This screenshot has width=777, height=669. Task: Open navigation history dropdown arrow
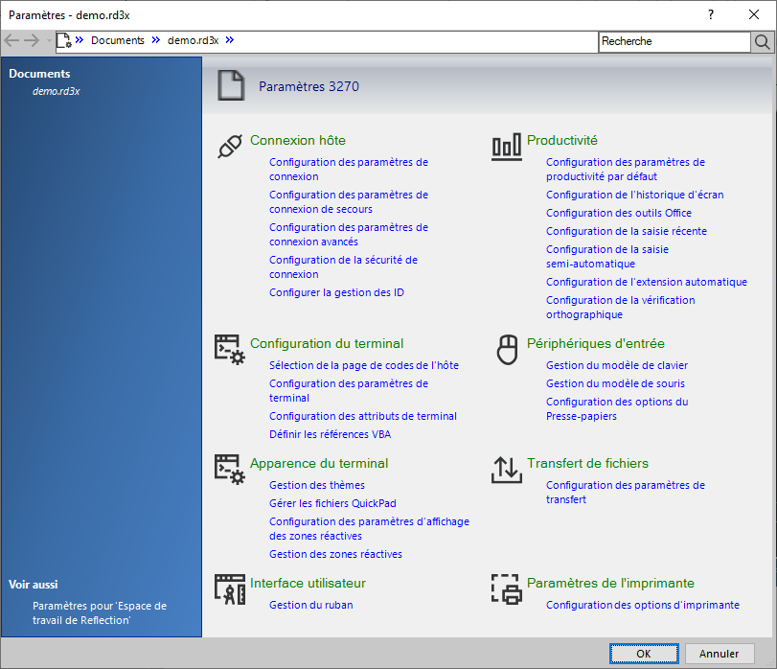click(49, 40)
